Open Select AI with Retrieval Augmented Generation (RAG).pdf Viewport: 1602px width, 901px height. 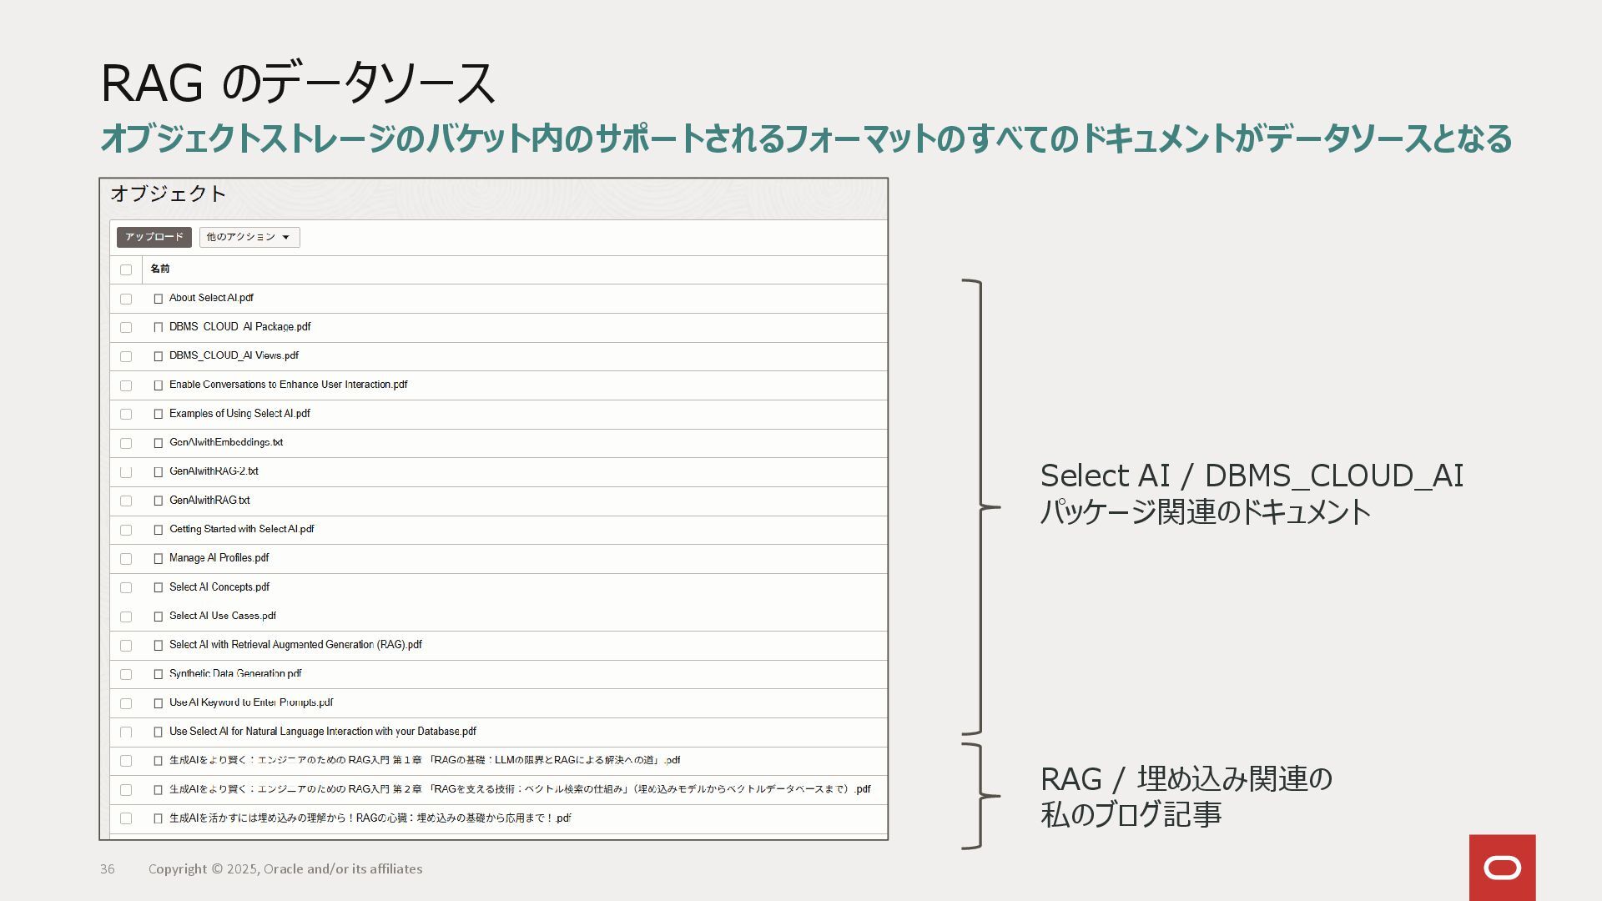tap(295, 645)
